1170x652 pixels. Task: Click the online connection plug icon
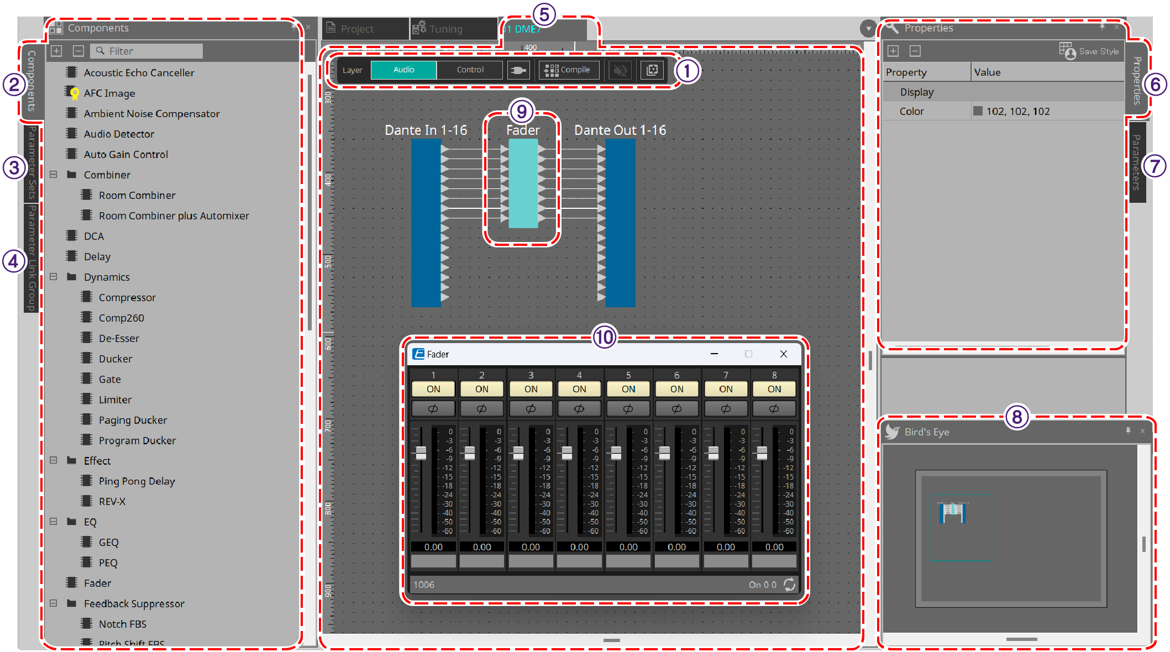[518, 70]
